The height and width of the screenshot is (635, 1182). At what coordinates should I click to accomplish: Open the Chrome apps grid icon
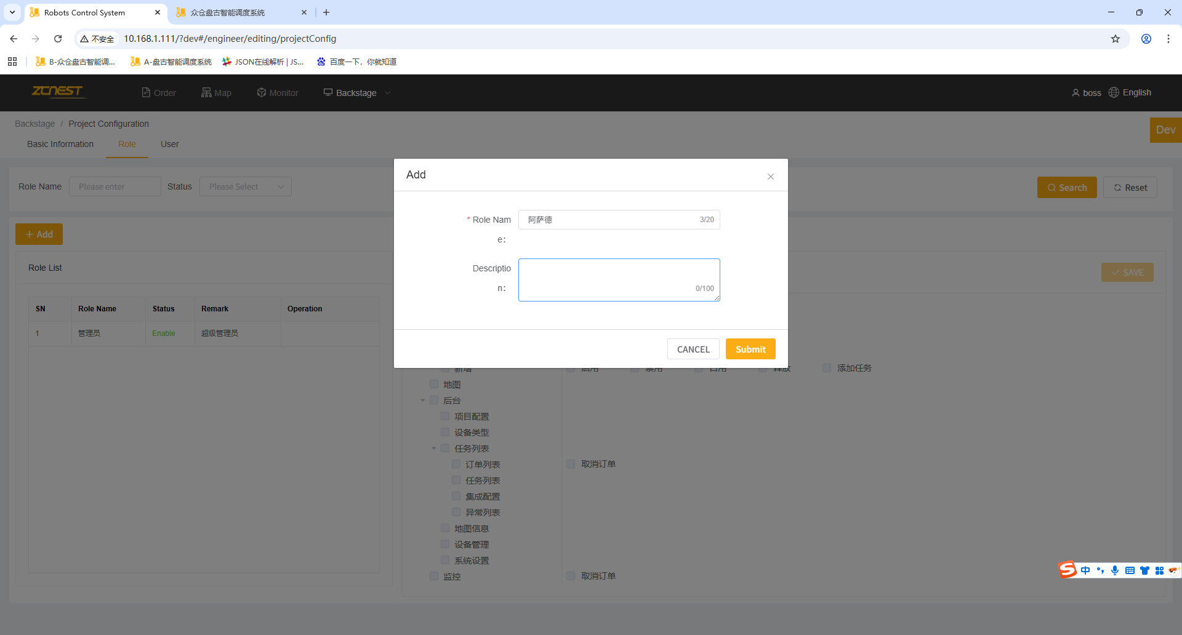click(x=12, y=62)
